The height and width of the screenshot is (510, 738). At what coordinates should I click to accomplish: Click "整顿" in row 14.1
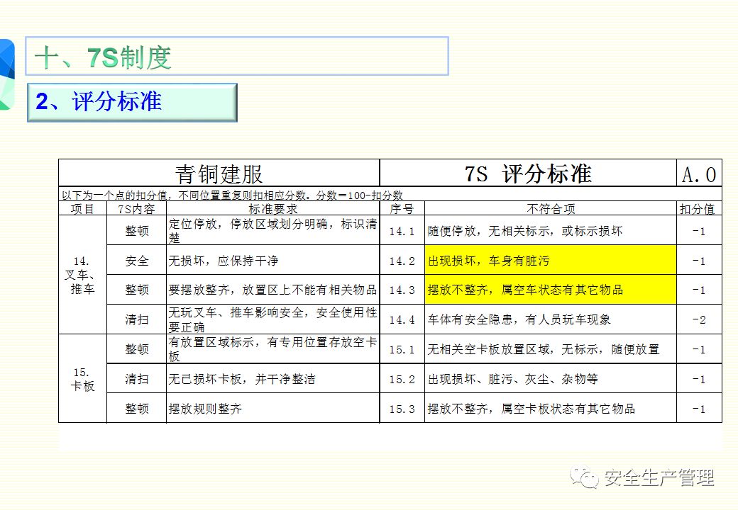click(x=136, y=231)
